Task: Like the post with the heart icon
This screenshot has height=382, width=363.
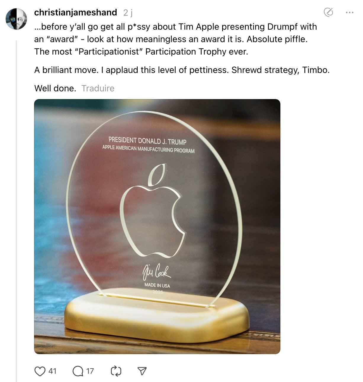Action: pos(40,371)
